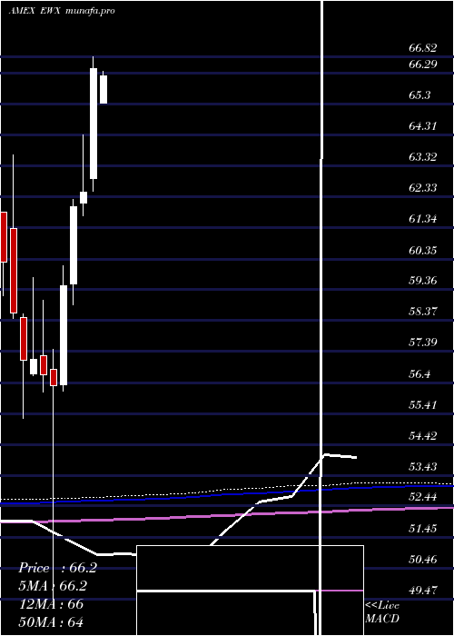Click the 58.37 price axis label
Image resolution: width=454 pixels, height=636 pixels.
tap(423, 312)
